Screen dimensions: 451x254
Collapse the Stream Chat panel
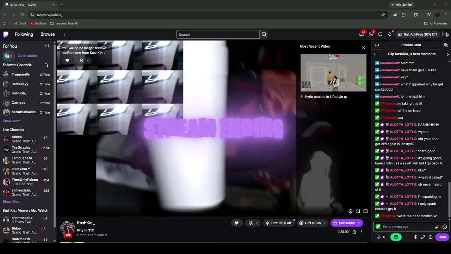point(377,45)
